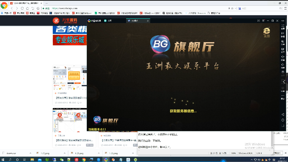The image size is (288, 162).
Task: Open a new browser tab
Action: [47, 3]
